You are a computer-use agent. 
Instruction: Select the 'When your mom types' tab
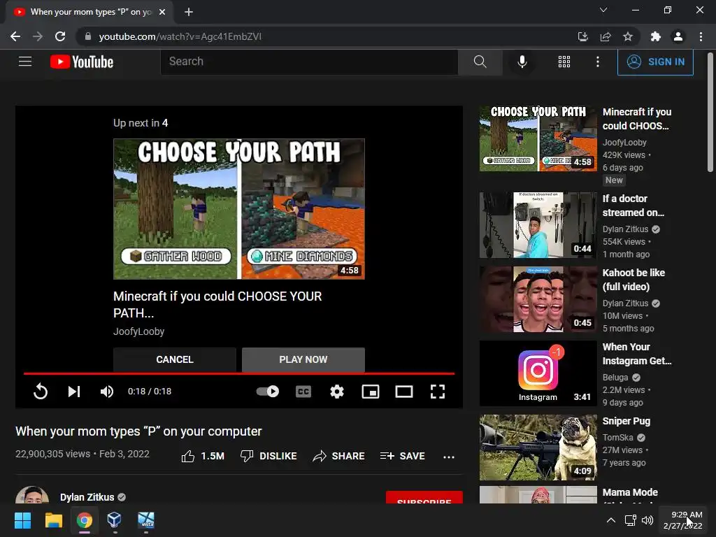click(89, 13)
